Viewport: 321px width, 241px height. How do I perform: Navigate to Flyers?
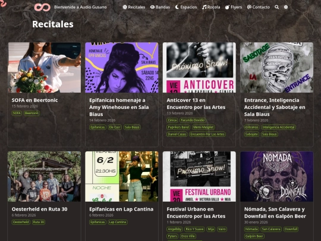[234, 7]
